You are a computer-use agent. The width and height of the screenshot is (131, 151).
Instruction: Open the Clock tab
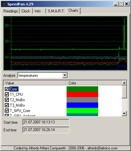click(x=26, y=11)
